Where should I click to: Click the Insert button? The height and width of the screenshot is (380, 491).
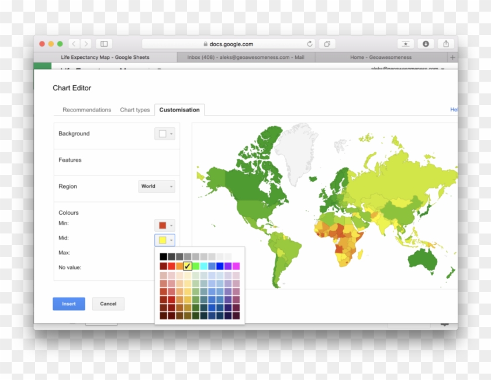pyautogui.click(x=68, y=304)
